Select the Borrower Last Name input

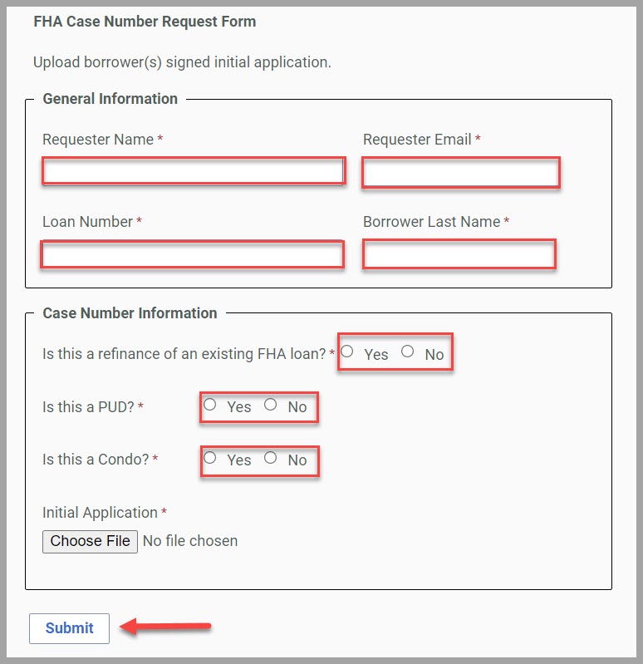[x=459, y=254]
